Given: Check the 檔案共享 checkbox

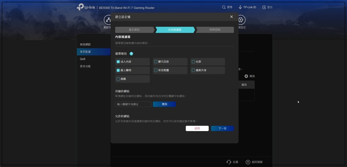Looking at the screenshot, I should (x=193, y=70).
